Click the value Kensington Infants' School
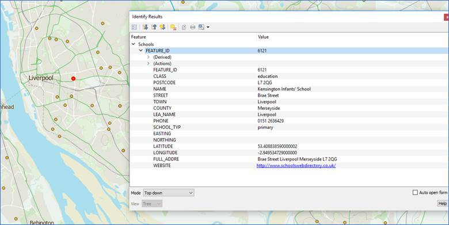 [284, 89]
